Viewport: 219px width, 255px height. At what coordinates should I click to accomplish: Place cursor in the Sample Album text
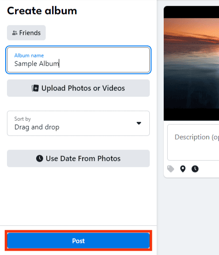[x=37, y=63]
